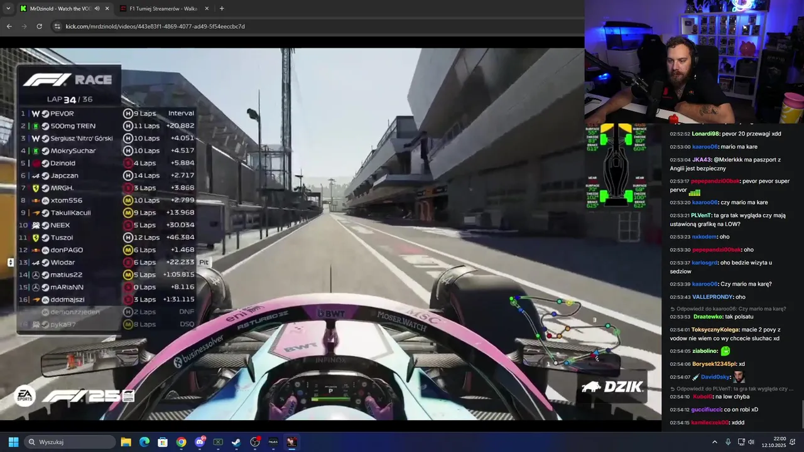Open the active, highlighted taskbar app

[x=291, y=442]
